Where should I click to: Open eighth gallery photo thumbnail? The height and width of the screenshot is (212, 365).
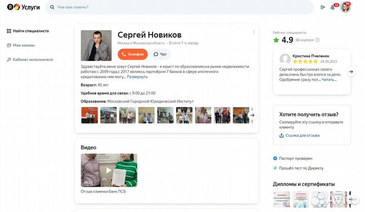[x=222, y=115]
